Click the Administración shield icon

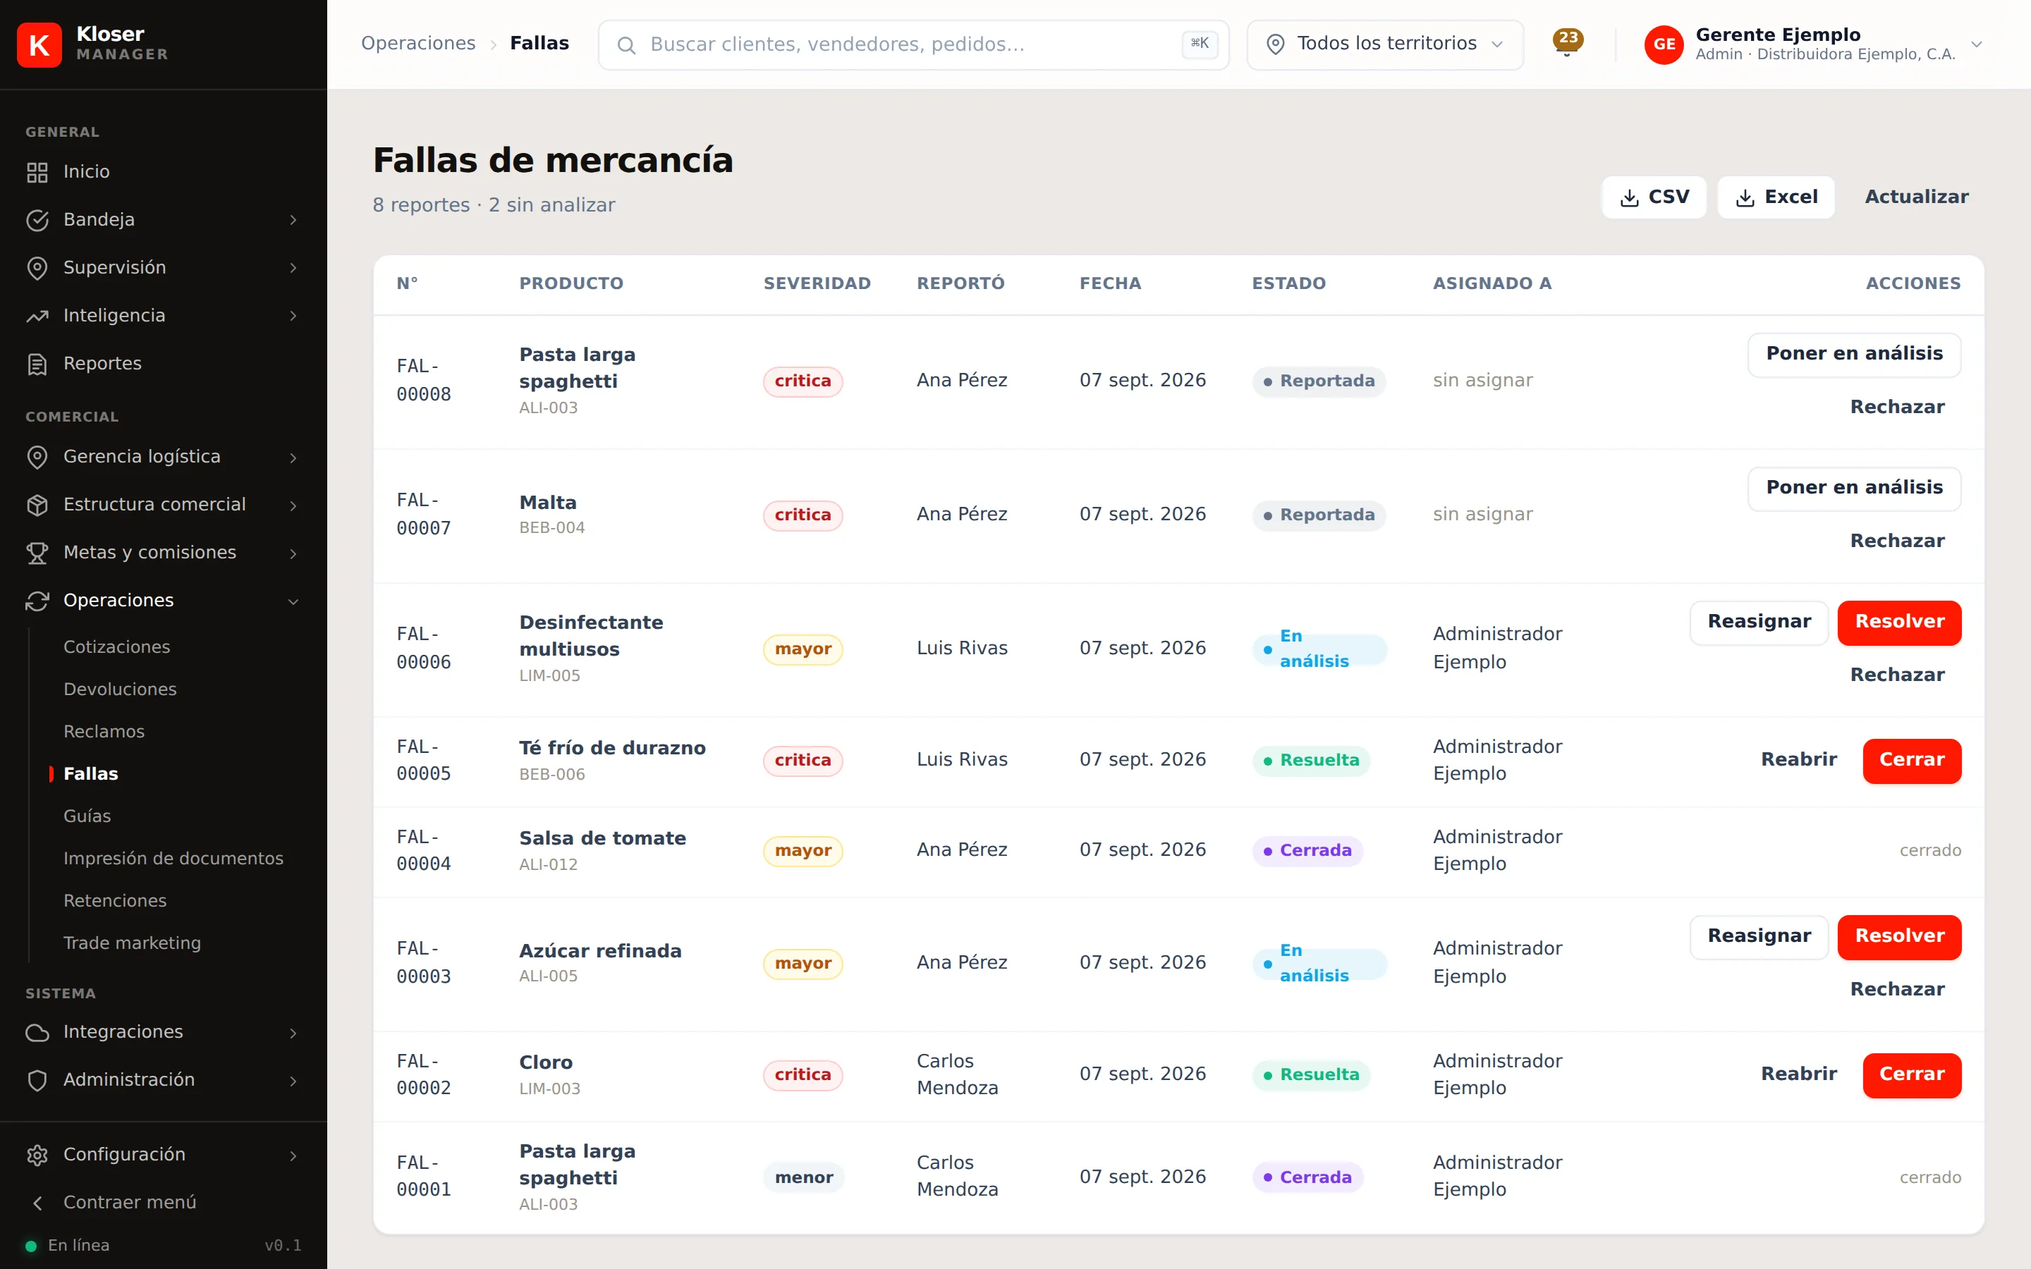37,1080
